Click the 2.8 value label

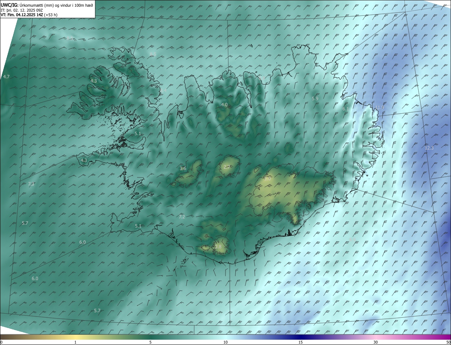(218, 247)
